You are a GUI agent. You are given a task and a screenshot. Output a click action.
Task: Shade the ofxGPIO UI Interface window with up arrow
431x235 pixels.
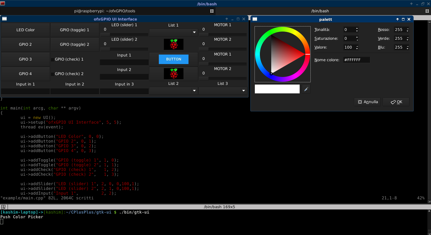(x=227, y=19)
